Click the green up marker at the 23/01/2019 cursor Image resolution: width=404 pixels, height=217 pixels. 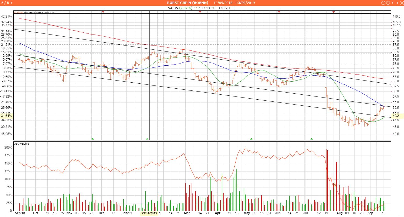click(147, 139)
